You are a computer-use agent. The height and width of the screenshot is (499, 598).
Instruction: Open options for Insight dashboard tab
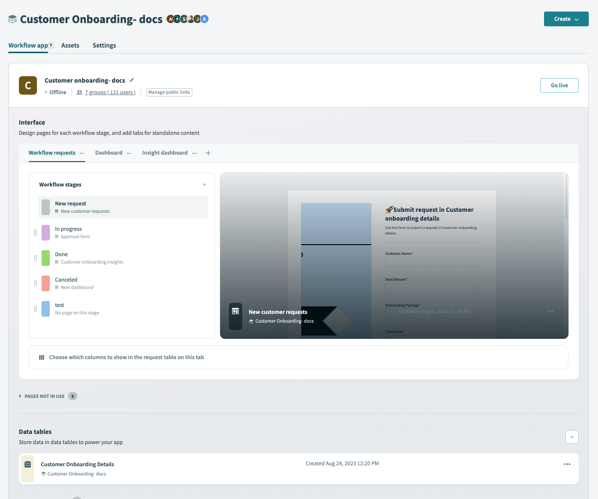(x=194, y=153)
